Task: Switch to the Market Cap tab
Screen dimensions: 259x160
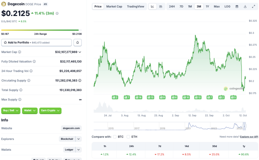Action: click(114, 7)
